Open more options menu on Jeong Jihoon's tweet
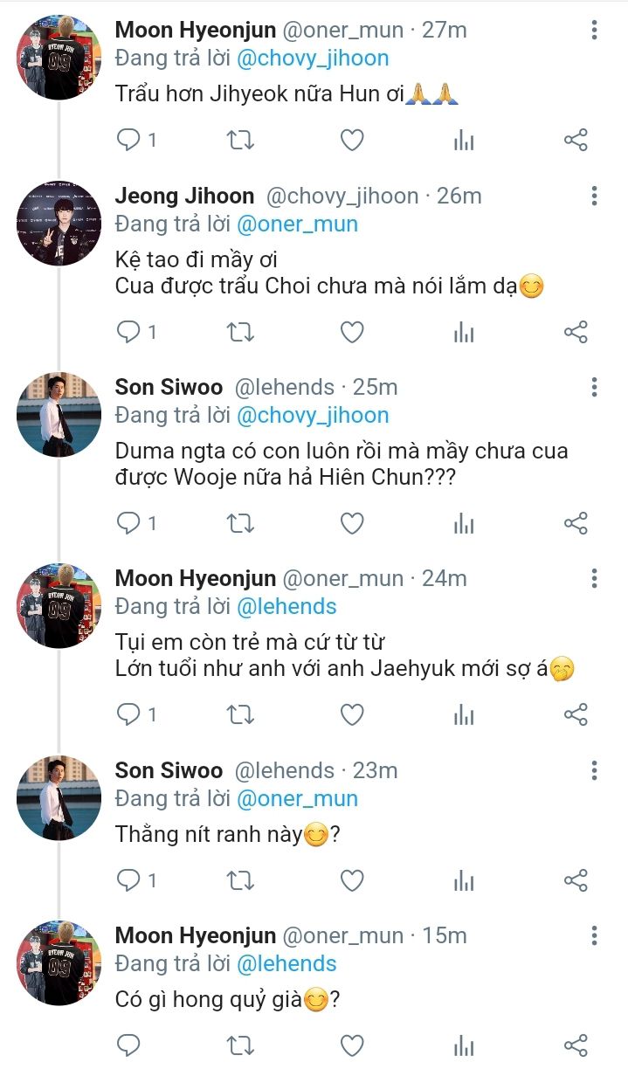Viewport: 628px width, 1069px height. [594, 196]
